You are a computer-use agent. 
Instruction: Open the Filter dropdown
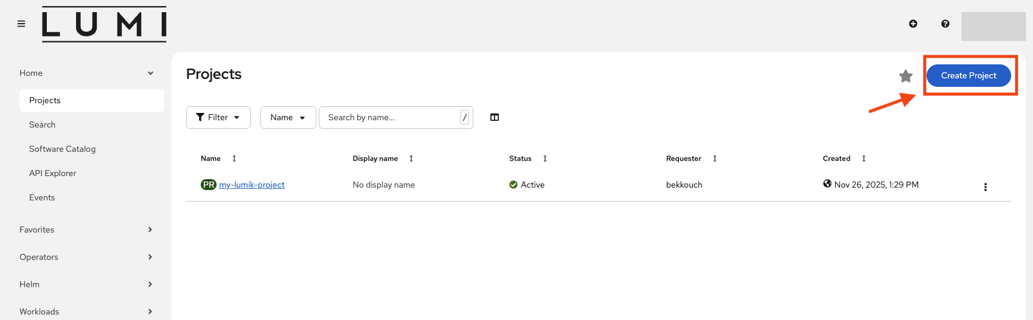[218, 117]
